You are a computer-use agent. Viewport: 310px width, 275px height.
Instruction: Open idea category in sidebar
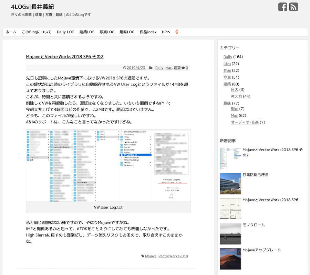pyautogui.click(x=227, y=64)
